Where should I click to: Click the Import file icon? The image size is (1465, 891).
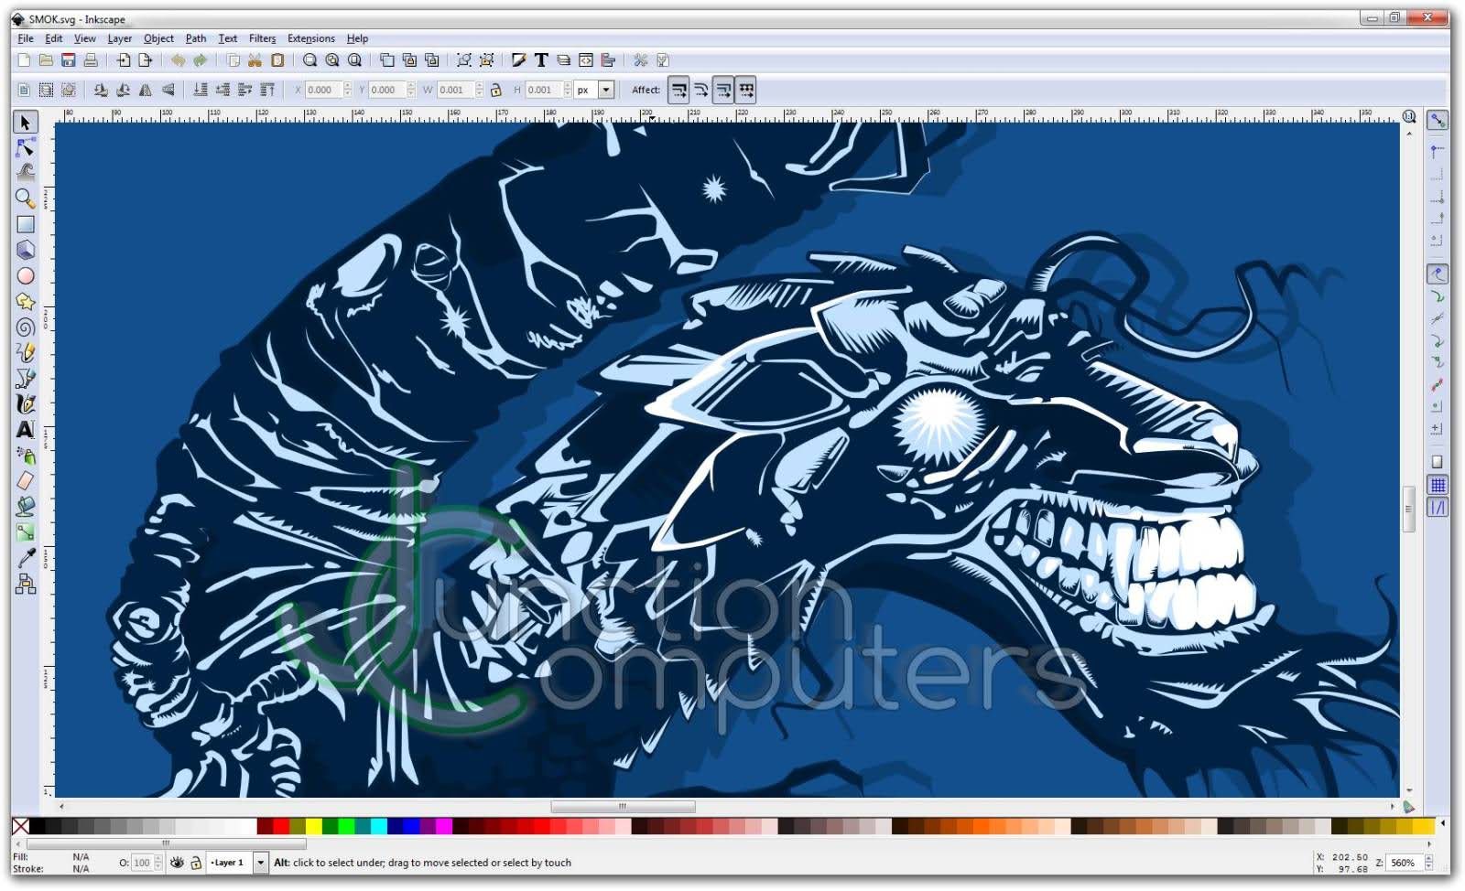pos(124,60)
